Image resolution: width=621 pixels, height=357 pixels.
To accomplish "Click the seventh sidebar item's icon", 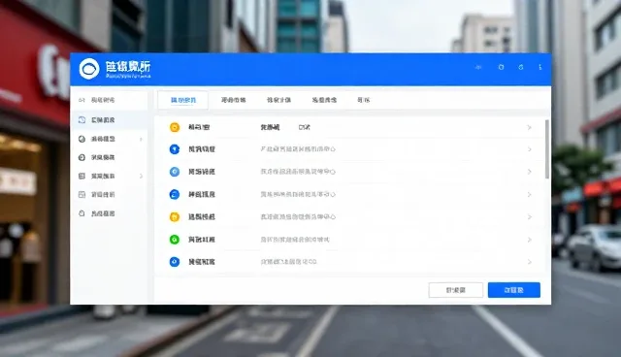I will (82, 213).
